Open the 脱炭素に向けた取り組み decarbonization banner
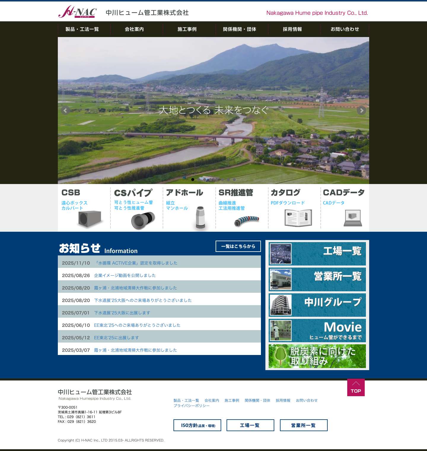 [x=317, y=357]
